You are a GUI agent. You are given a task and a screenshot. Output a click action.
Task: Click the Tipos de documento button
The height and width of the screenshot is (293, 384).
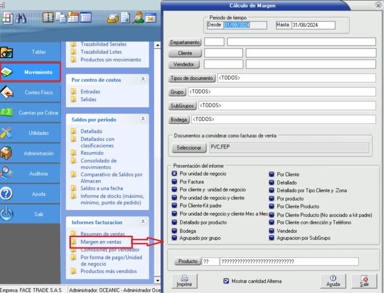(x=192, y=78)
